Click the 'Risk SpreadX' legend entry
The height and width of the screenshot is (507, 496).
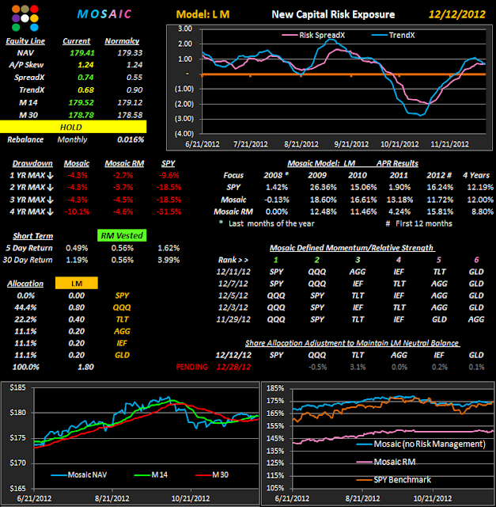pos(313,35)
